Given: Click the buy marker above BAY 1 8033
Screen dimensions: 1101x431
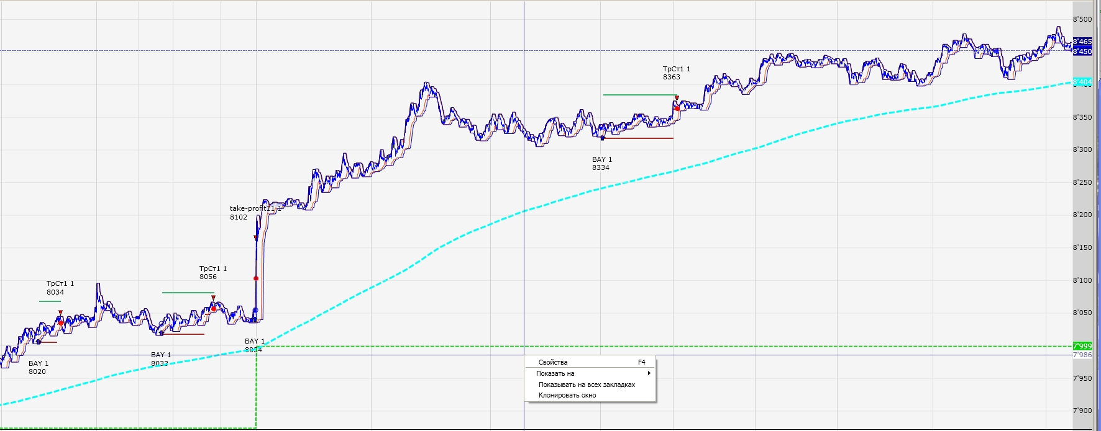Looking at the screenshot, I should click(x=162, y=334).
